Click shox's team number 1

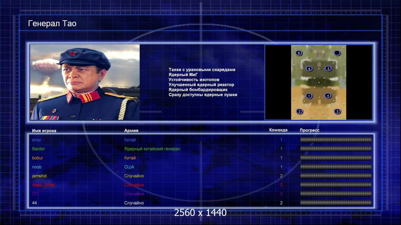[x=281, y=140]
